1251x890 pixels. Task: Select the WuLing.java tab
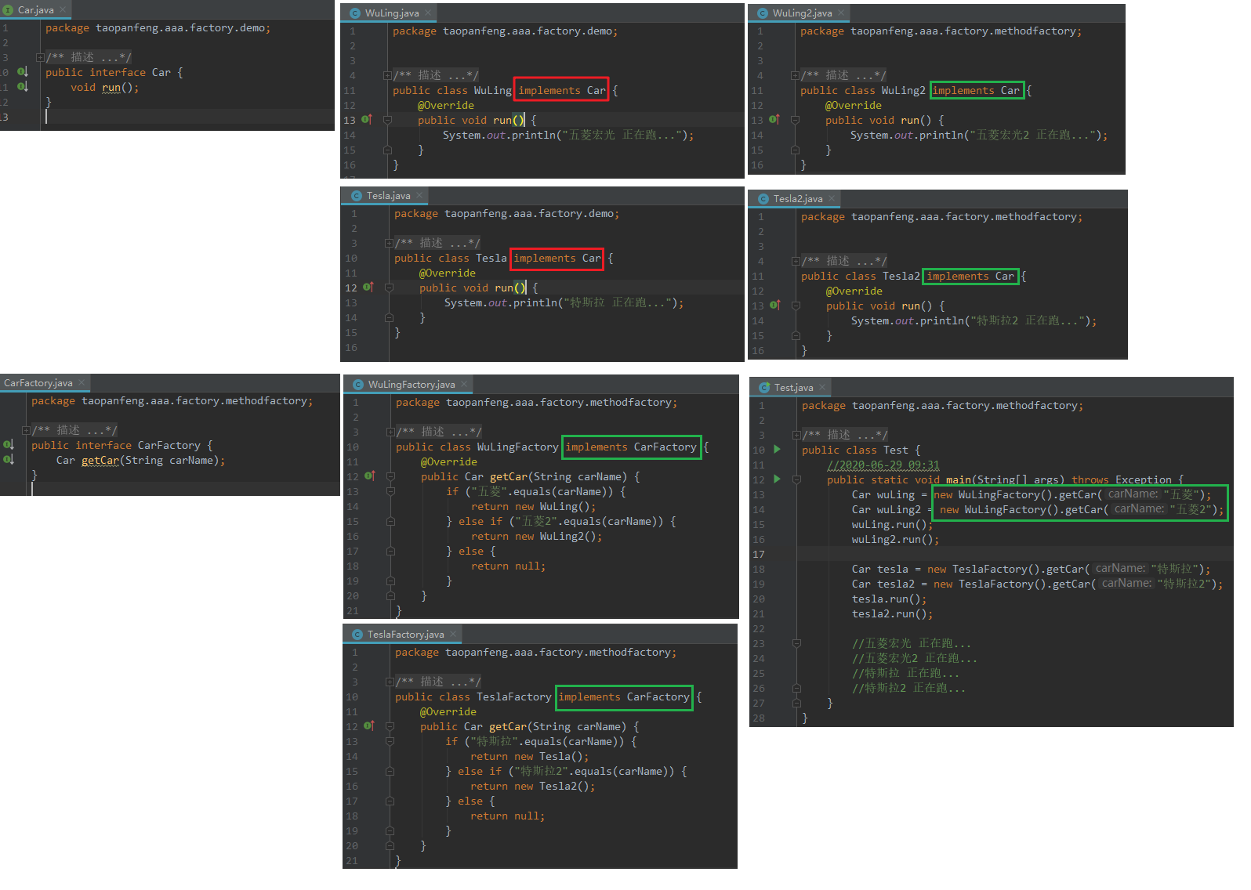389,13
